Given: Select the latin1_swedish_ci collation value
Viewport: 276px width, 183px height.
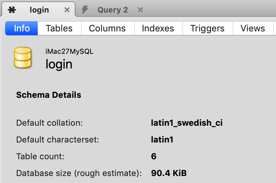Looking at the screenshot, I should pyautogui.click(x=187, y=123).
